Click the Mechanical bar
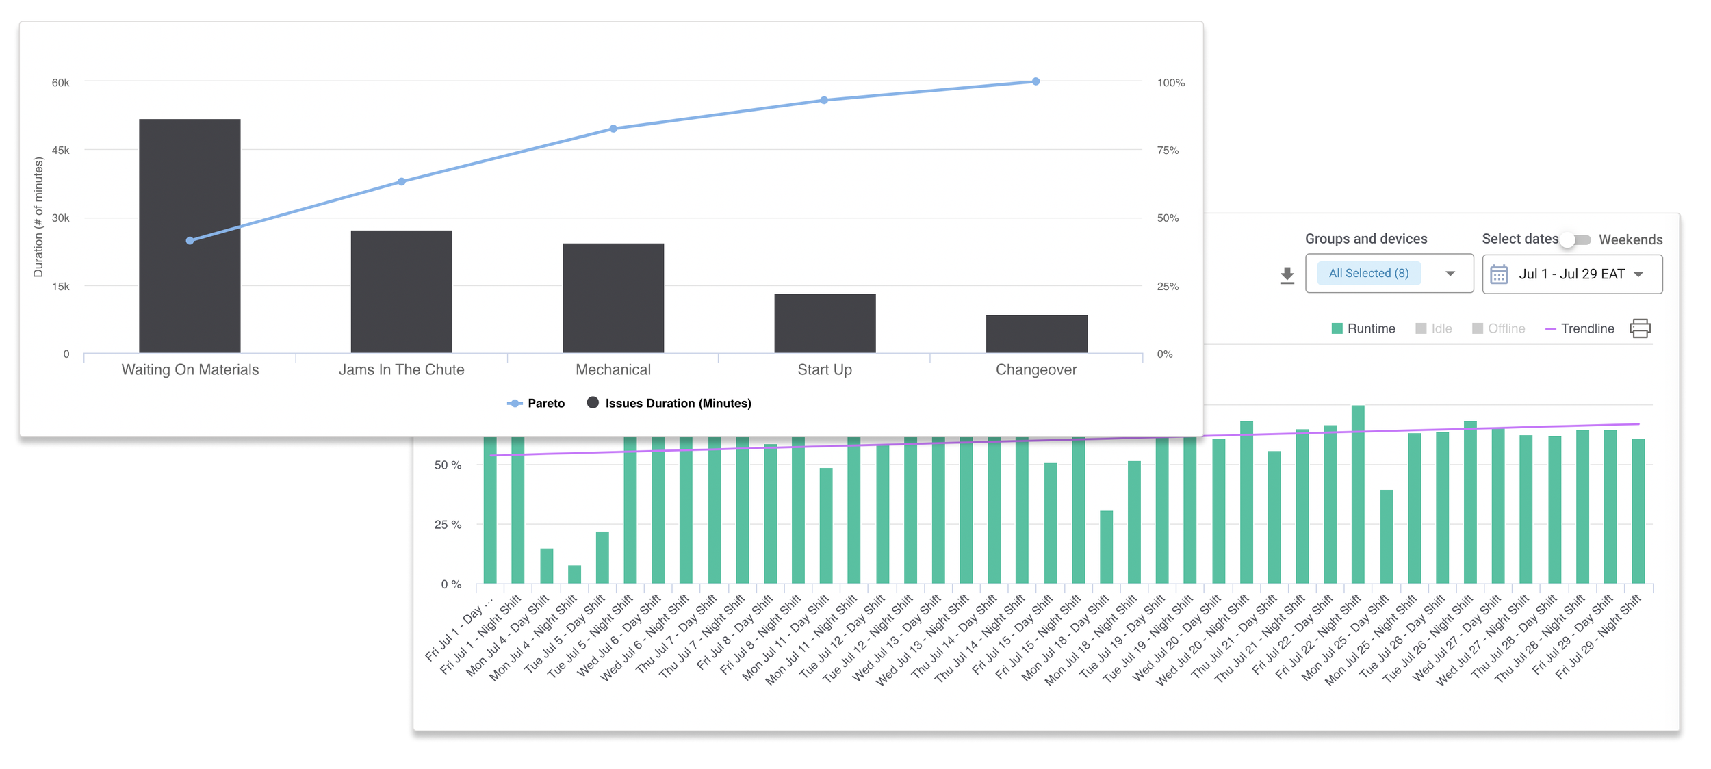 point(613,298)
